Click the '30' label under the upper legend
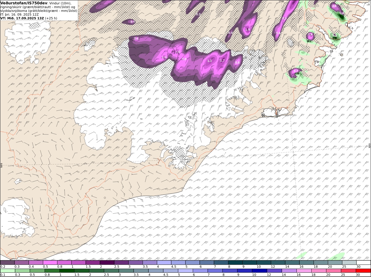The width and height of the screenshot is (371, 277). click(x=358, y=267)
